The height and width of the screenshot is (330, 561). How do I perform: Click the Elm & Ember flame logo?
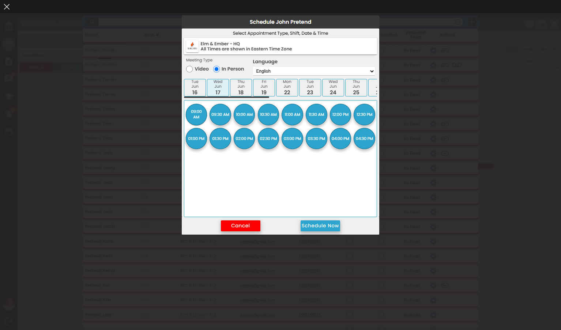[x=192, y=46]
